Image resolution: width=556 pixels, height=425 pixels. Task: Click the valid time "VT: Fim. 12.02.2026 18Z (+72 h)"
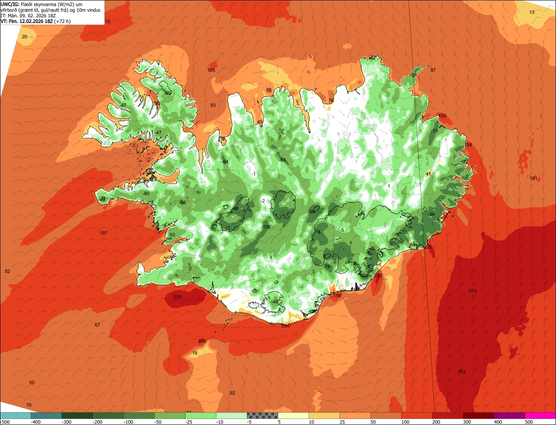point(36,20)
